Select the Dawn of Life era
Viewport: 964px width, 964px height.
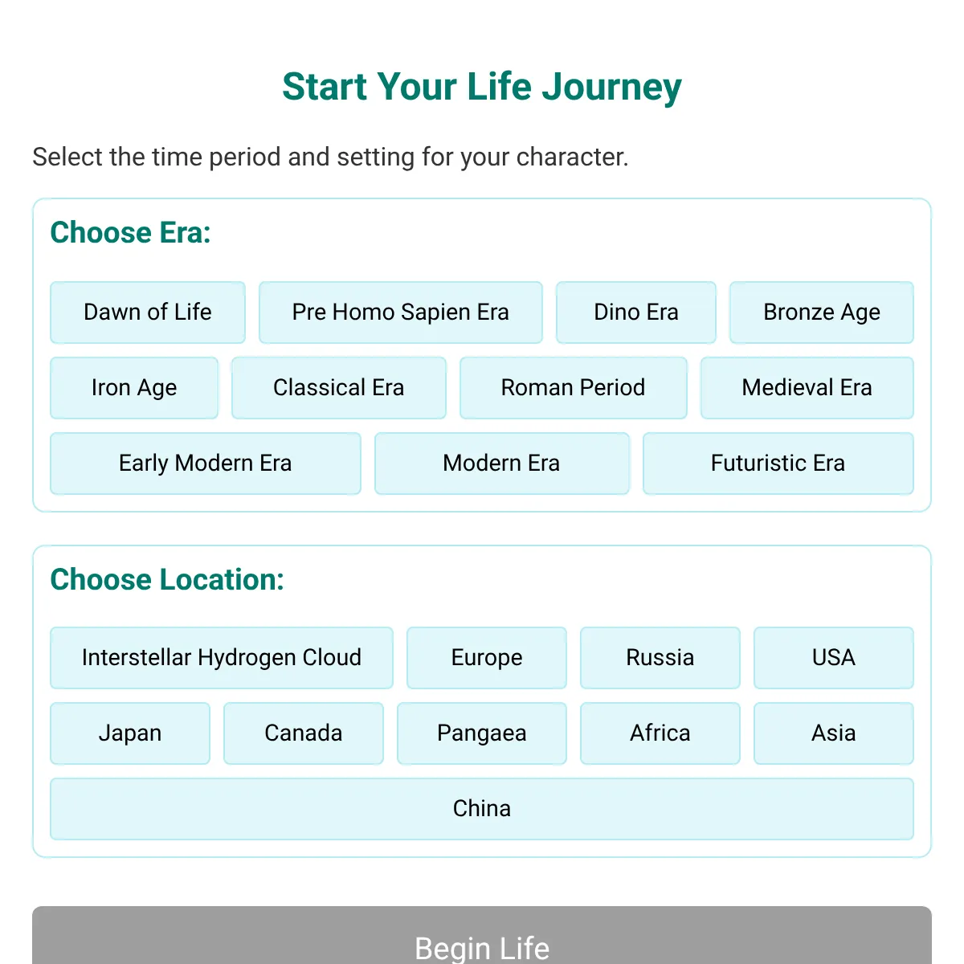tap(148, 312)
